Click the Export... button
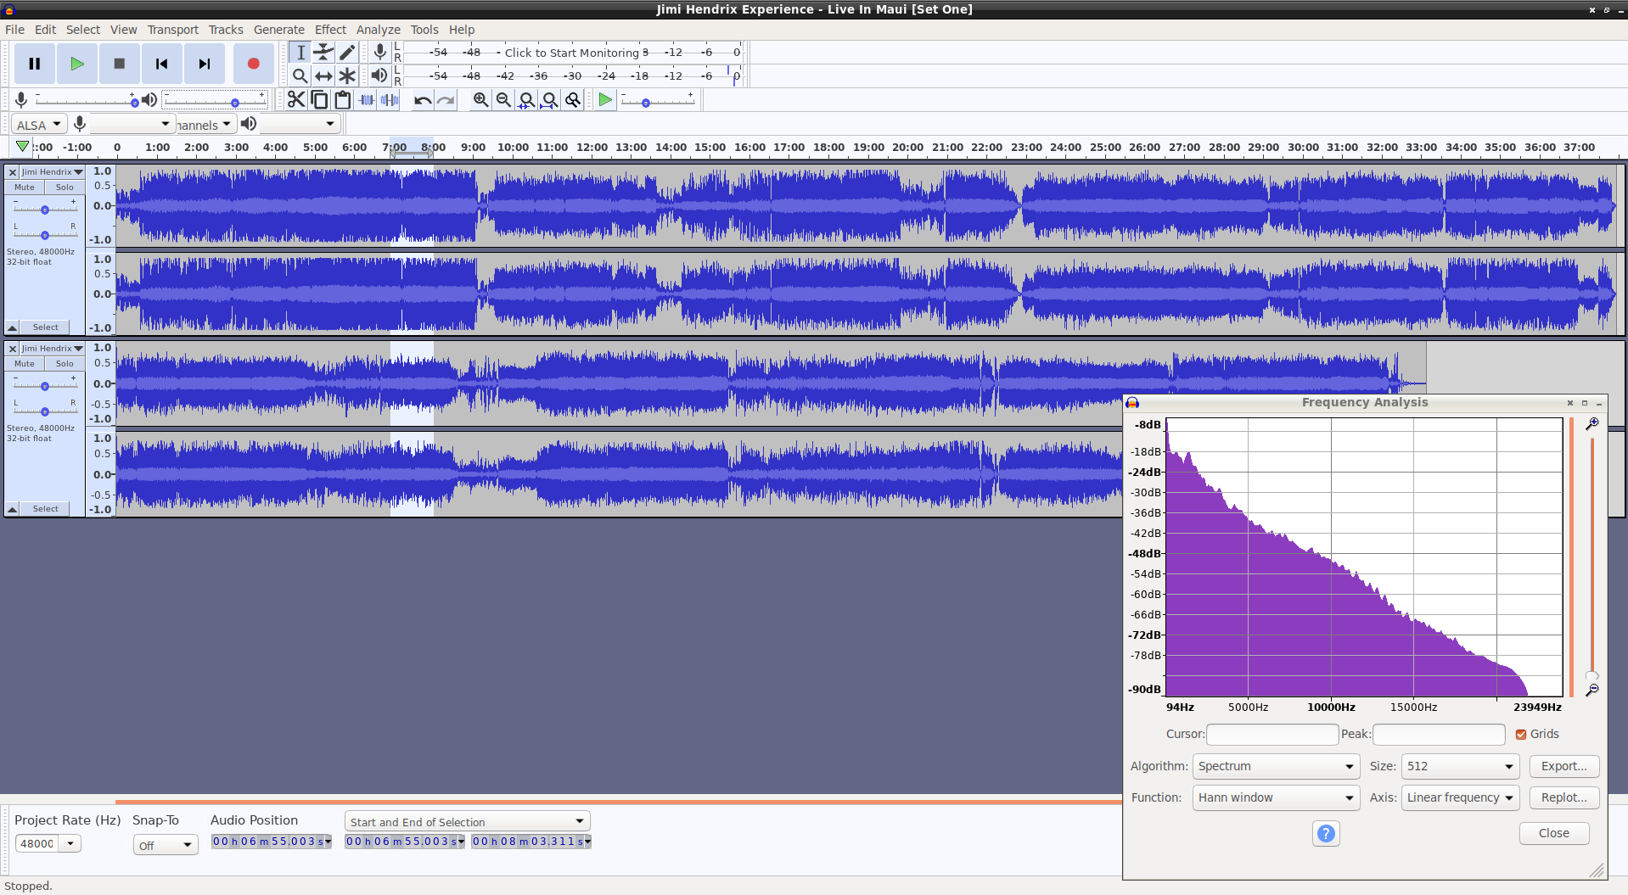The image size is (1628, 895). point(1564,766)
